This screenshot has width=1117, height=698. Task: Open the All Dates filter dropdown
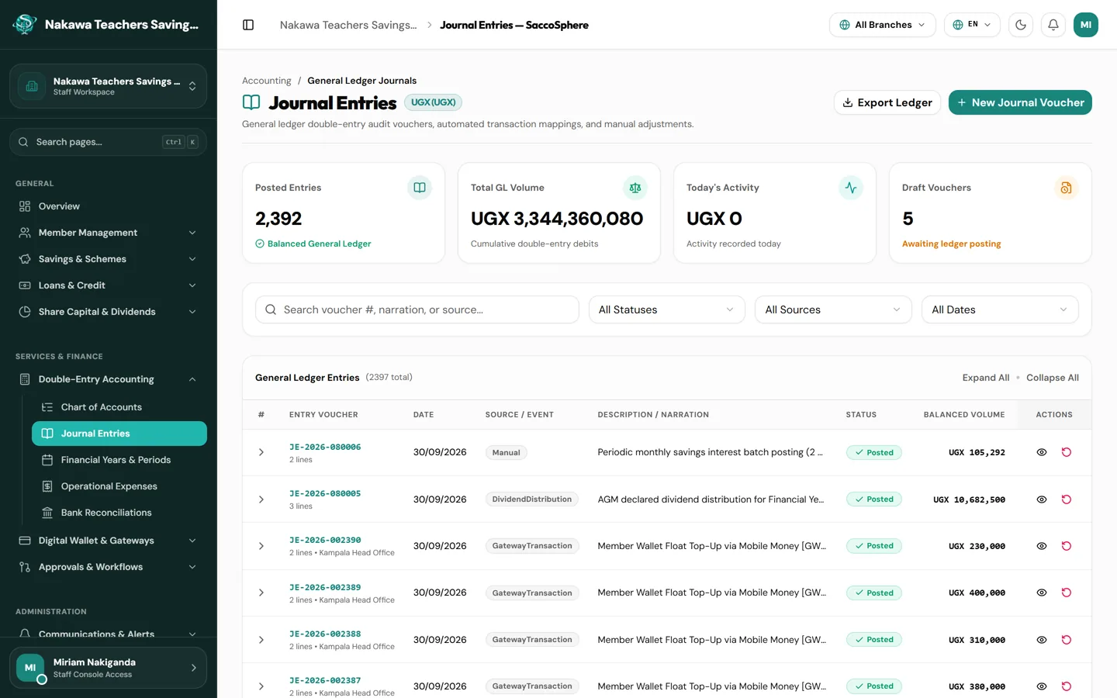(x=1000, y=309)
